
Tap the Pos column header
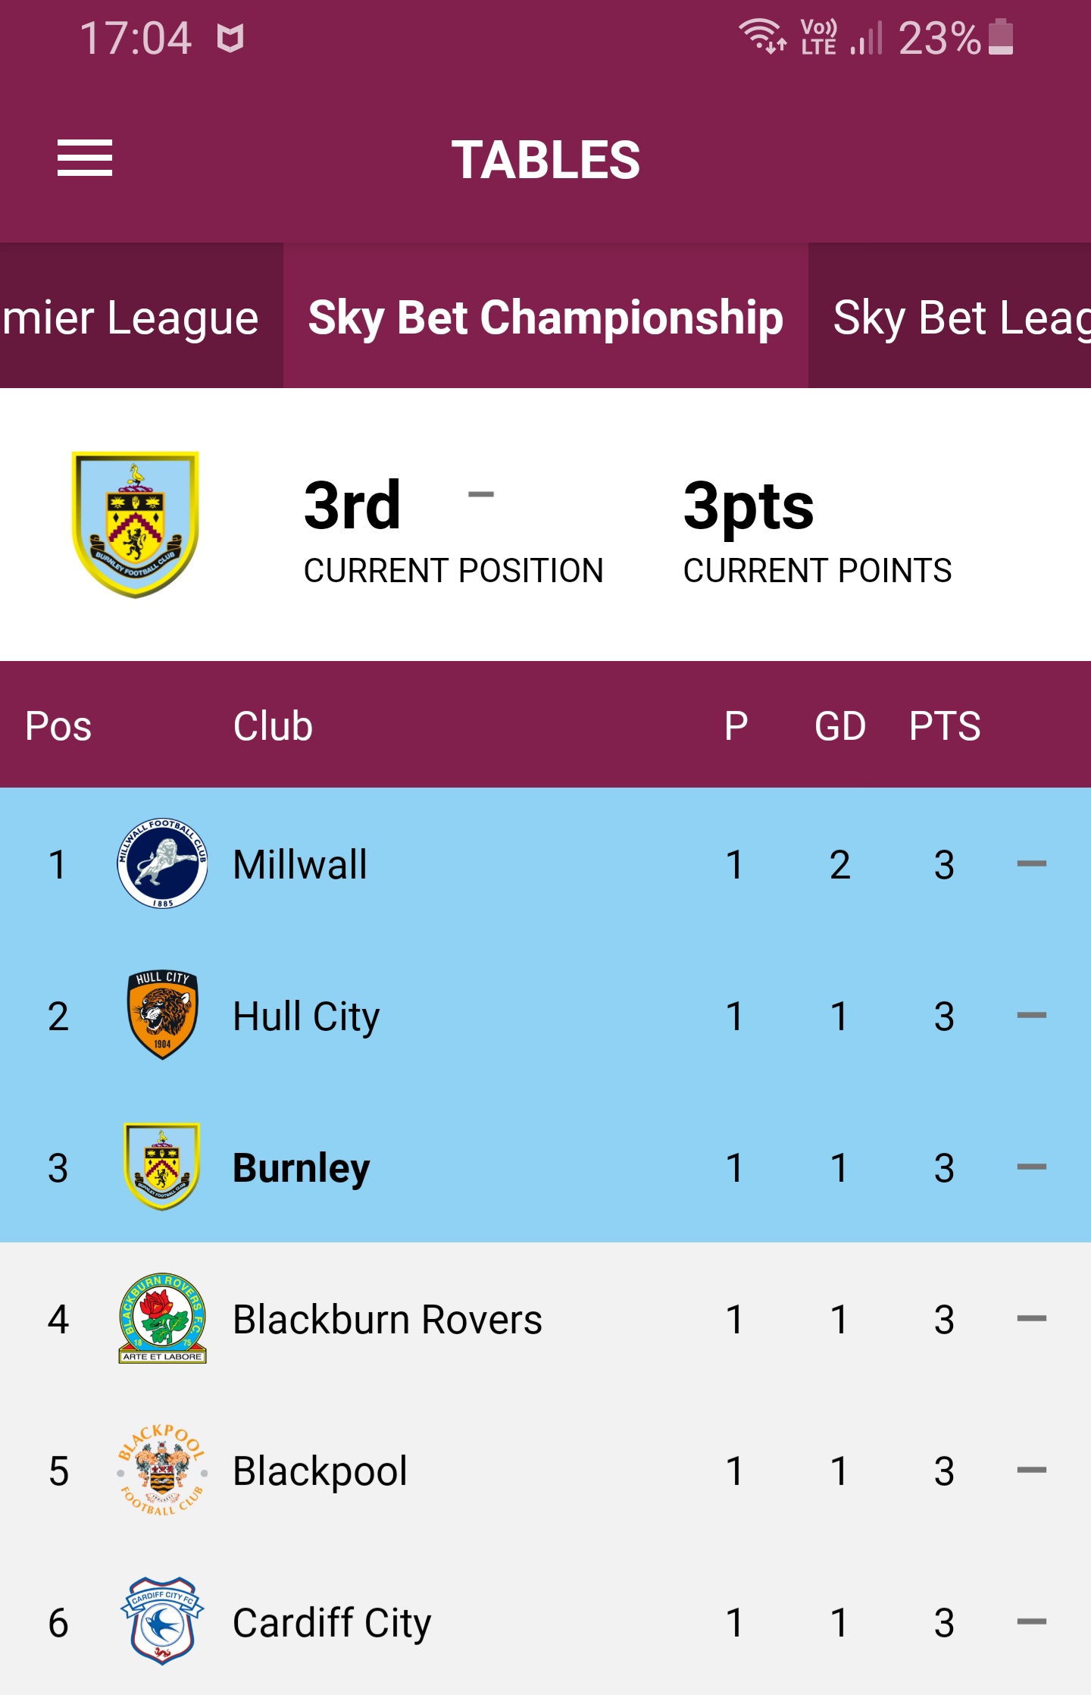(58, 725)
